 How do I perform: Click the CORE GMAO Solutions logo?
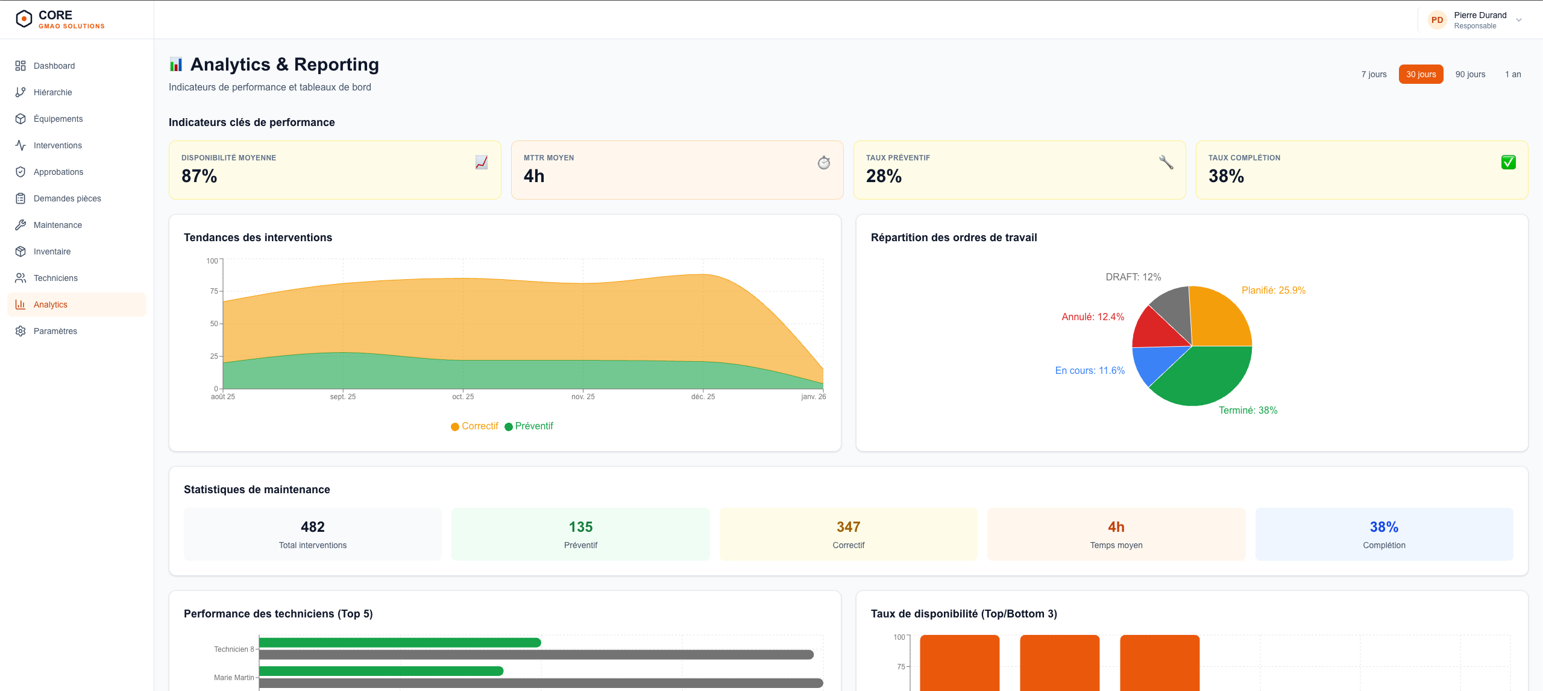click(60, 19)
